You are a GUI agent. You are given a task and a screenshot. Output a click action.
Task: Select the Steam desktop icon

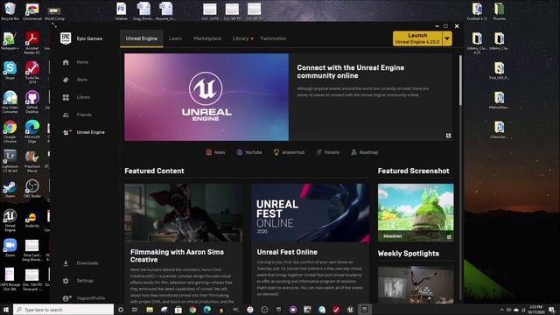[x=10, y=189]
